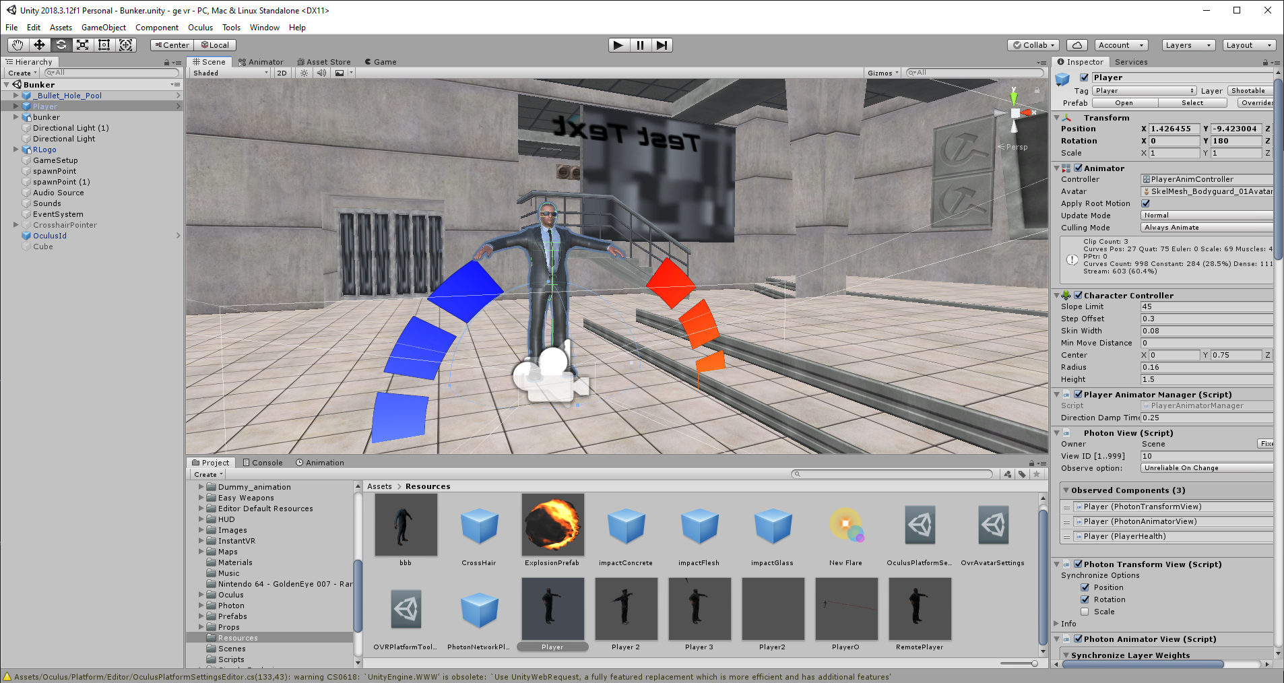
Task: Switch to the Console tab
Action: pos(263,463)
